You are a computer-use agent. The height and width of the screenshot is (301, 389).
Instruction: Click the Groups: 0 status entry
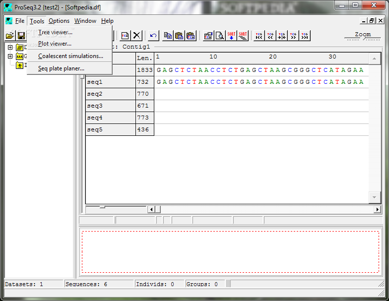click(x=205, y=284)
